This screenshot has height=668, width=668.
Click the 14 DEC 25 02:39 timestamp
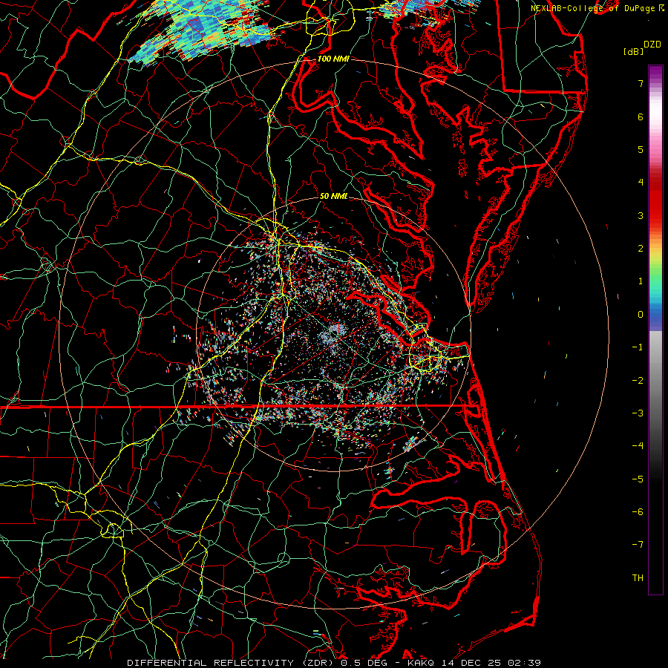point(490,663)
